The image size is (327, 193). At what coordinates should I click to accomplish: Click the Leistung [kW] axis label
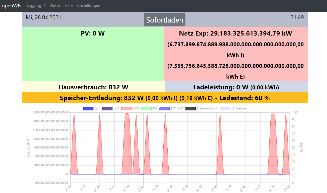pos(29,148)
